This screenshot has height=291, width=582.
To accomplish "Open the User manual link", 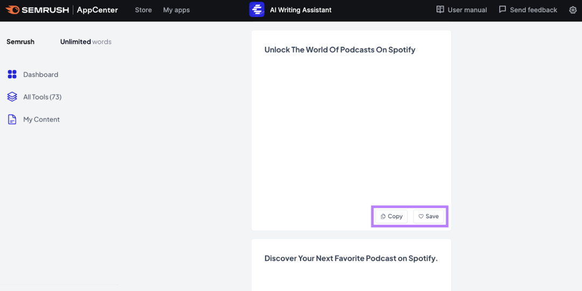I will [467, 10].
